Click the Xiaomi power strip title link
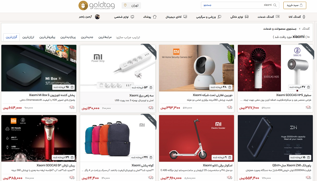This screenshot has width=317, height=181. pyautogui.click(x=141, y=95)
